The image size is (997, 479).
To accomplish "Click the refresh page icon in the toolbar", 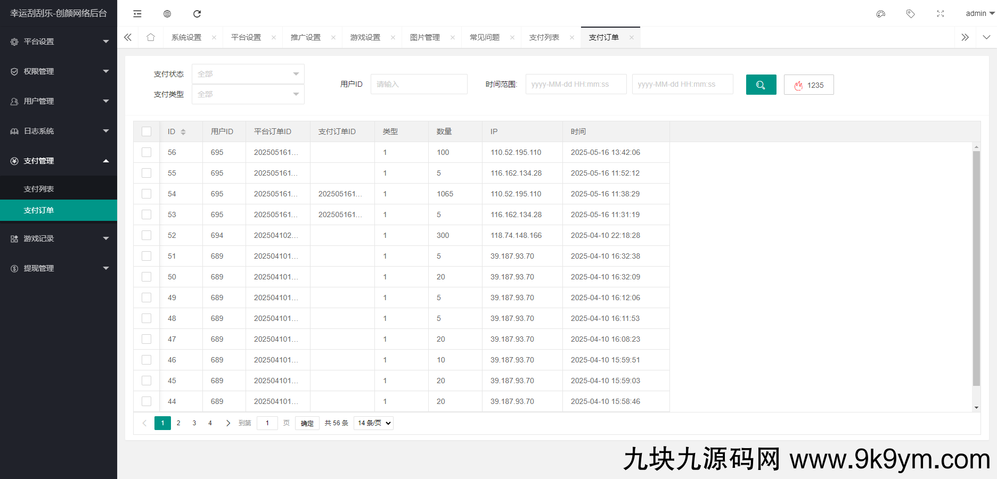I will [x=197, y=13].
